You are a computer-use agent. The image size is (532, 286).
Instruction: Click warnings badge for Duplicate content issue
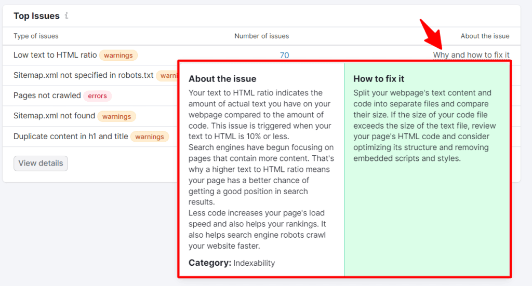click(x=150, y=137)
